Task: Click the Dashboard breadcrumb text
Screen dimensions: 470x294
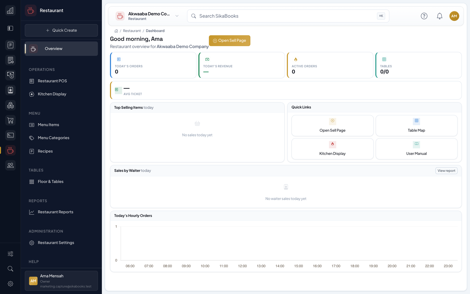Action: [x=155, y=31]
